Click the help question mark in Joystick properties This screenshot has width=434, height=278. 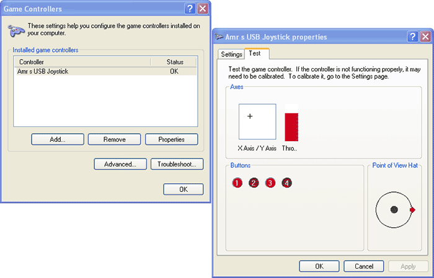tap(412, 37)
